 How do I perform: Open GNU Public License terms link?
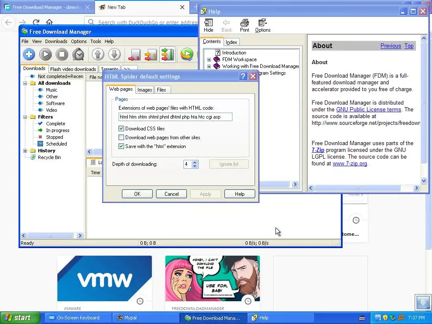(x=369, y=109)
